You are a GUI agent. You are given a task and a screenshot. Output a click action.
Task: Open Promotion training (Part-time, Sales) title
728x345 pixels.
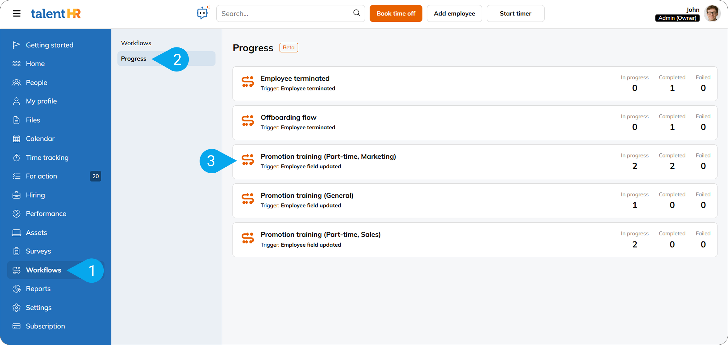pos(321,235)
